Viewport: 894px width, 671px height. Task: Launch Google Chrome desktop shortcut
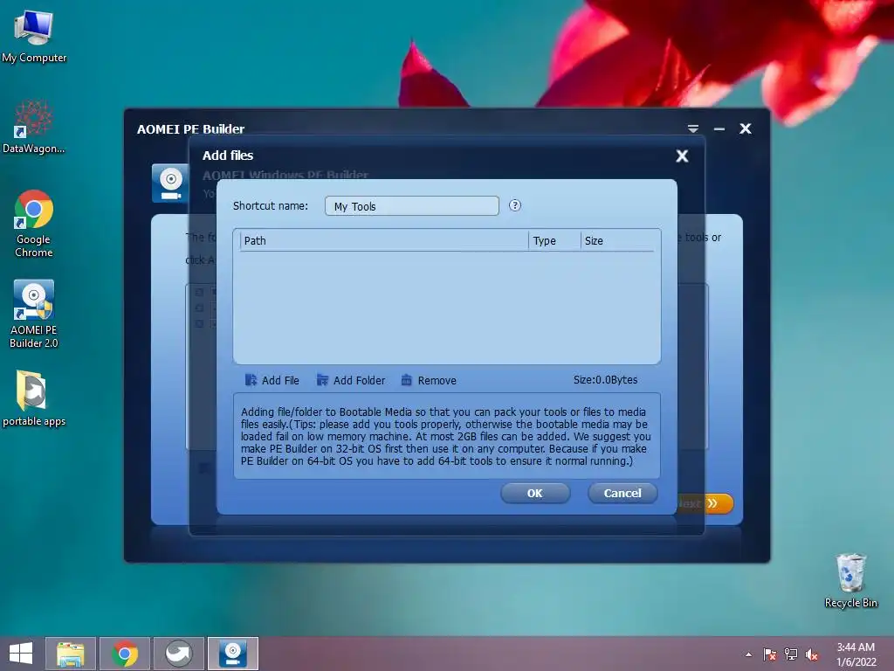[34, 224]
